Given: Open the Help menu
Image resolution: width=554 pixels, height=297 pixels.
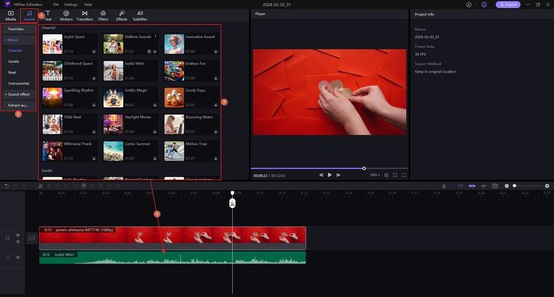Looking at the screenshot, I should [88, 5].
